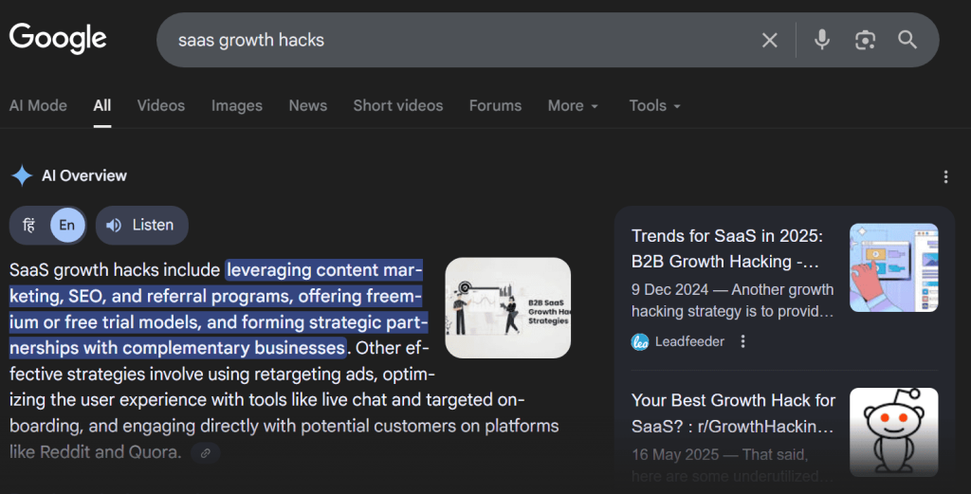Open the Videos tab
The image size is (971, 494).
click(161, 106)
